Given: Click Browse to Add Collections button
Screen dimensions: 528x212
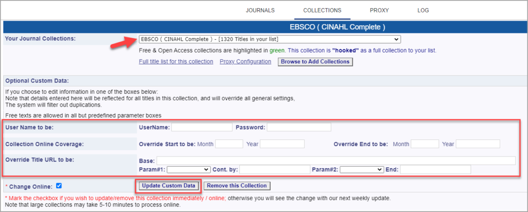Looking at the screenshot, I should 315,62.
